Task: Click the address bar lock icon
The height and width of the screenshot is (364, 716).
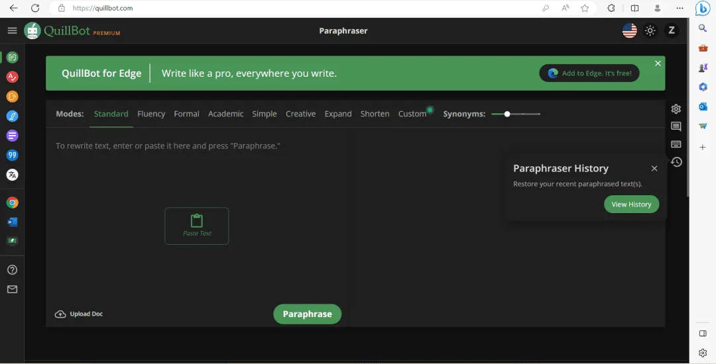Action: point(62,8)
